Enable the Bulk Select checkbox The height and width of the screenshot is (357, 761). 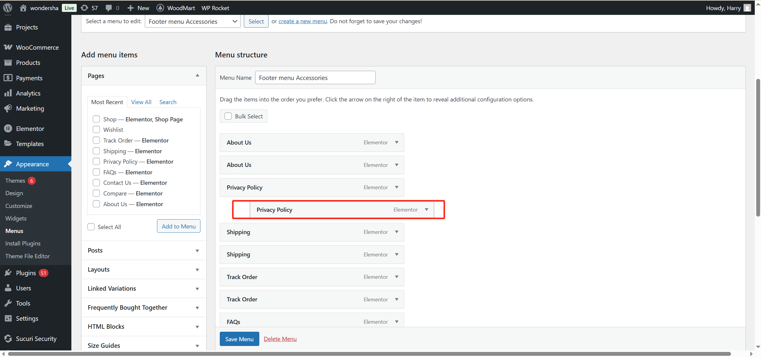coord(228,116)
